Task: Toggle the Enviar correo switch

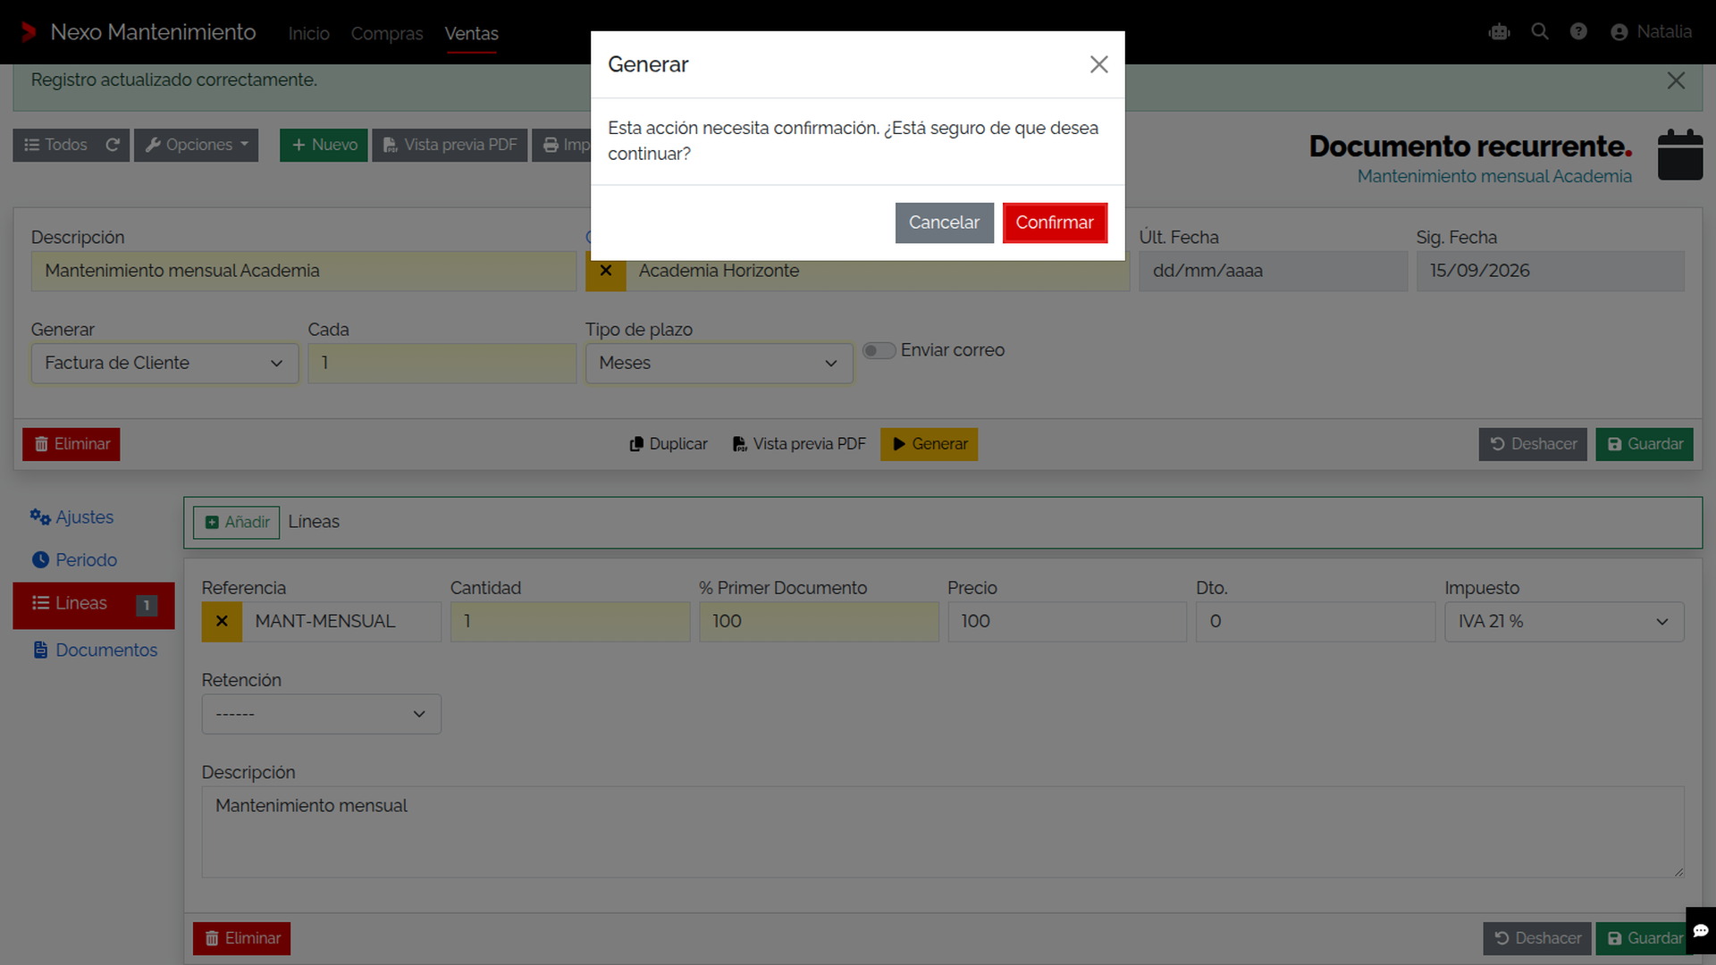Action: (x=879, y=351)
